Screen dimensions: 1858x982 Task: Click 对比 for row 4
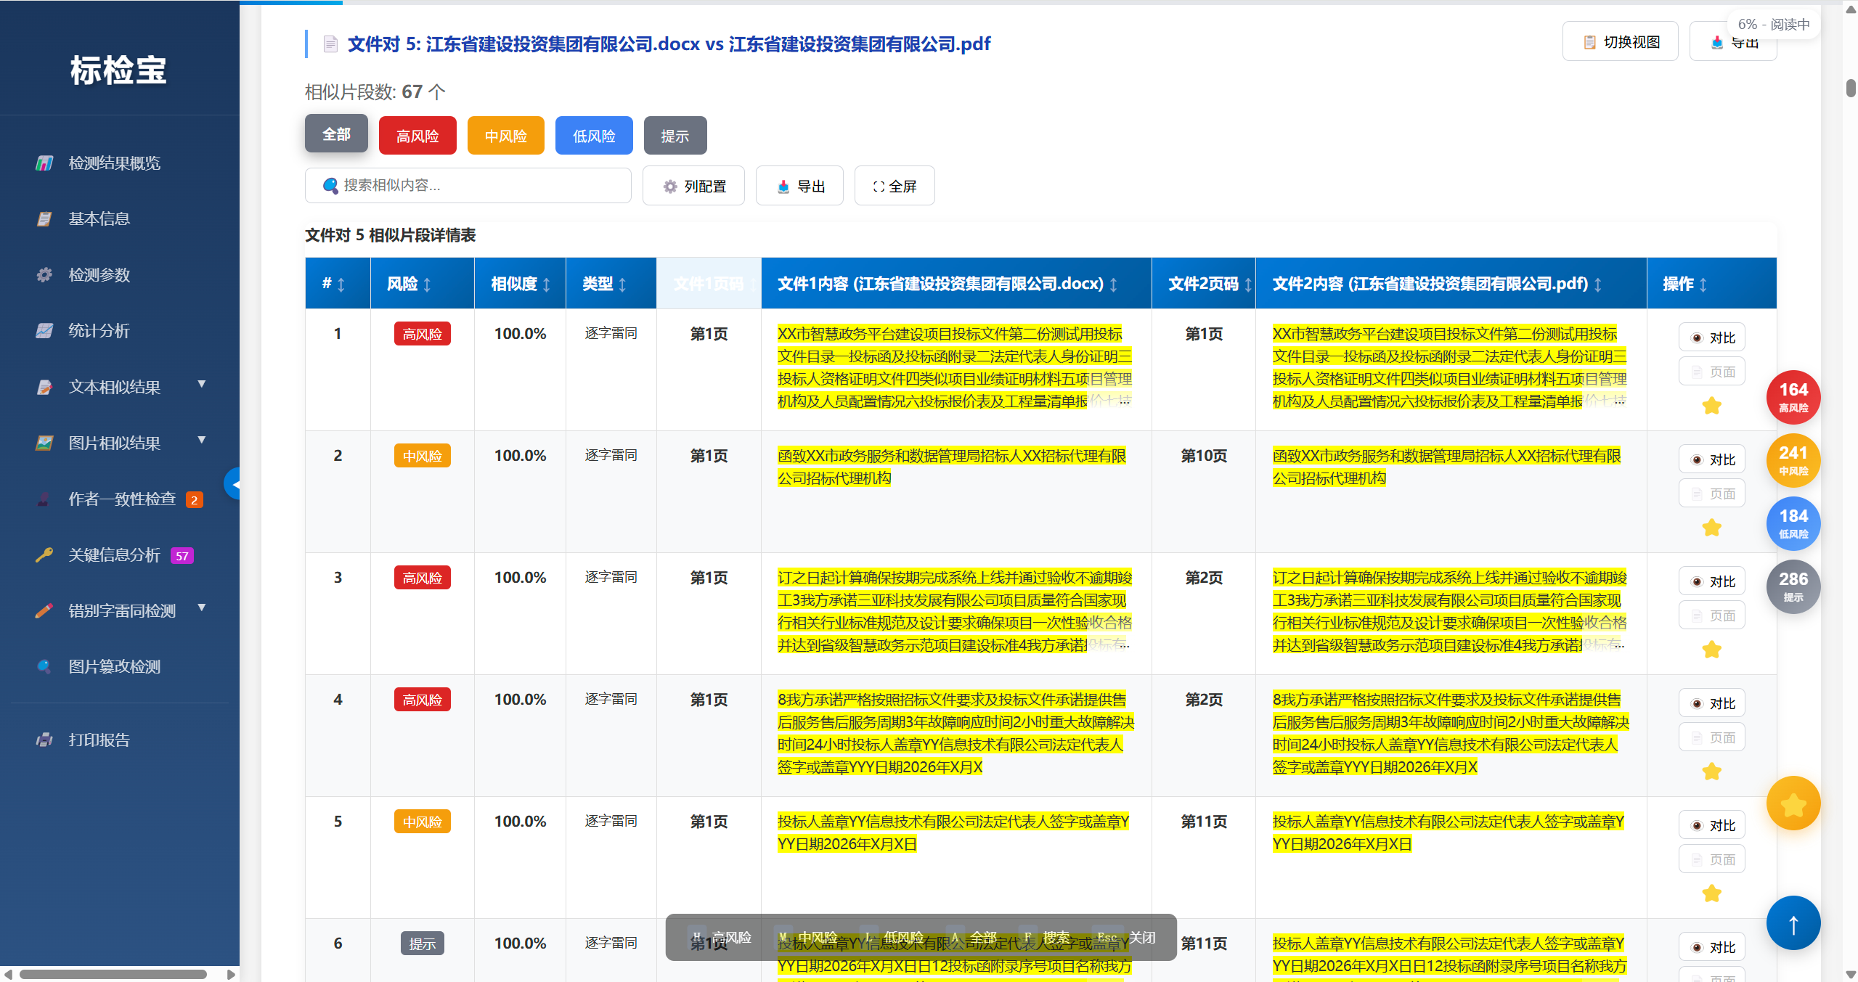coord(1712,703)
